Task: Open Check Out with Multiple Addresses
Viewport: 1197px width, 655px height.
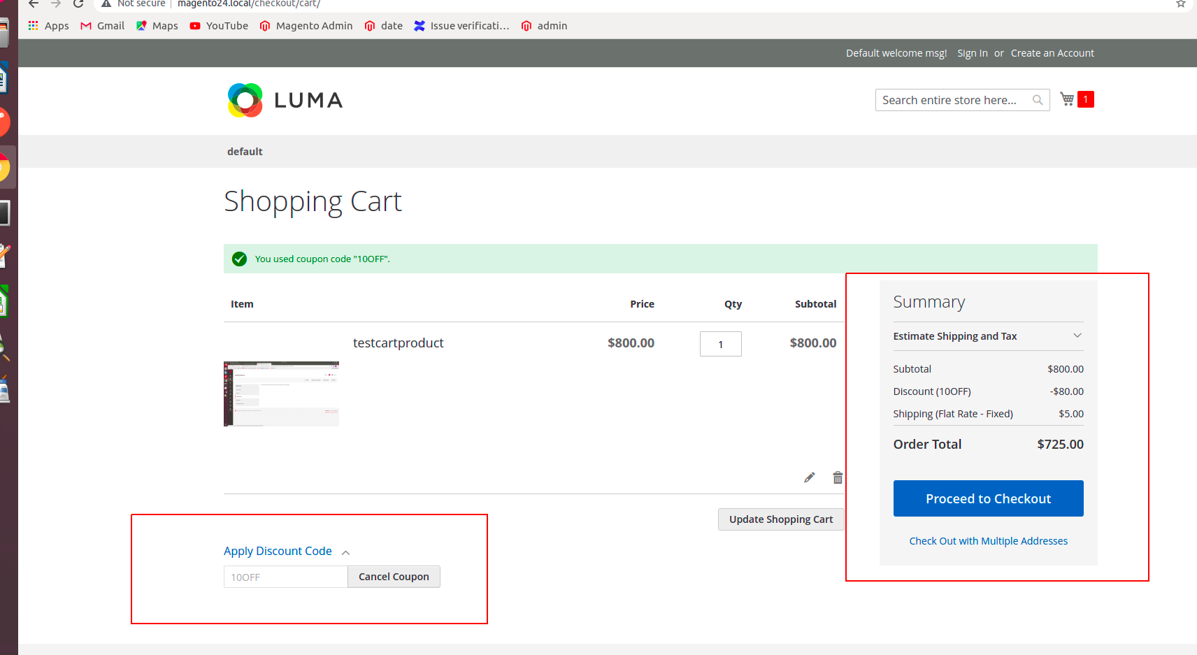Action: (988, 540)
